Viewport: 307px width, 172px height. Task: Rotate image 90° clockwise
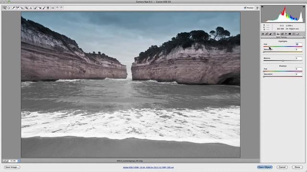(x=61, y=8)
